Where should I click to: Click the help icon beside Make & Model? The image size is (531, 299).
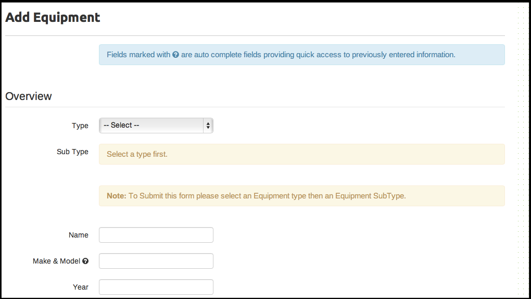[x=85, y=261]
